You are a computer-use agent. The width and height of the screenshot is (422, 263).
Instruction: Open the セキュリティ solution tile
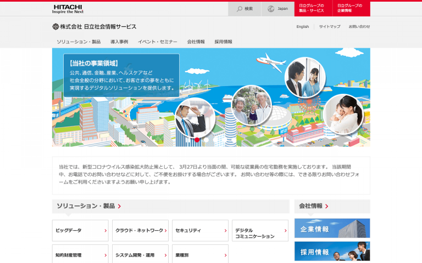tap(200, 231)
